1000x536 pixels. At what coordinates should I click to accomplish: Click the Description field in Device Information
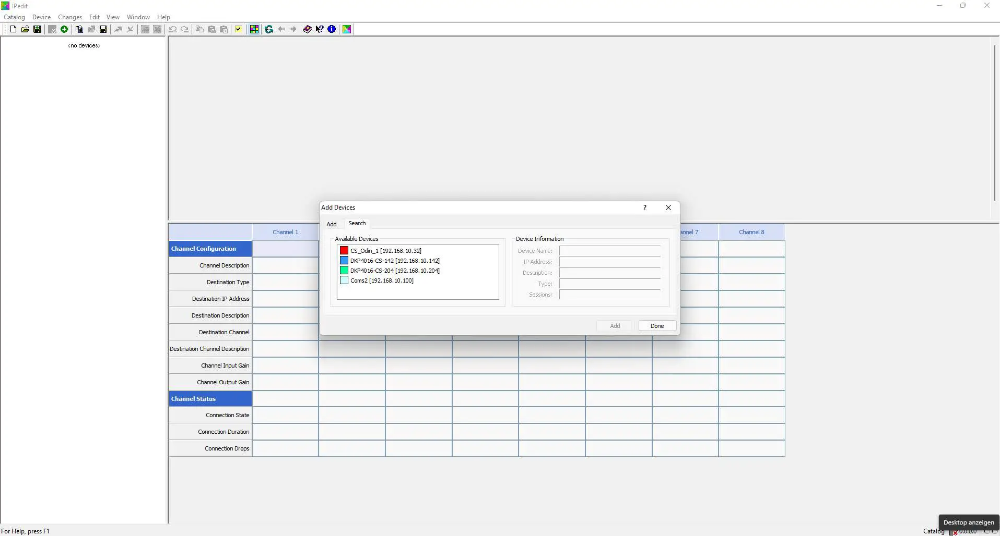point(610,273)
